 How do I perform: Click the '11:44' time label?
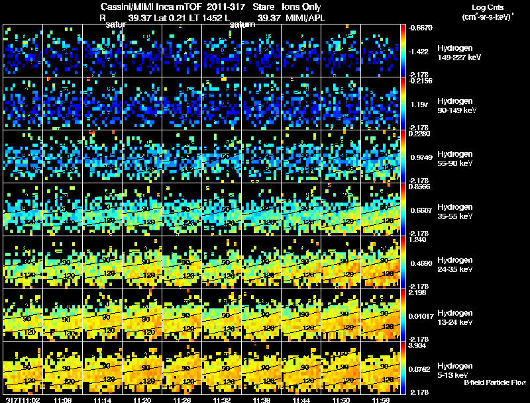tap(301, 400)
